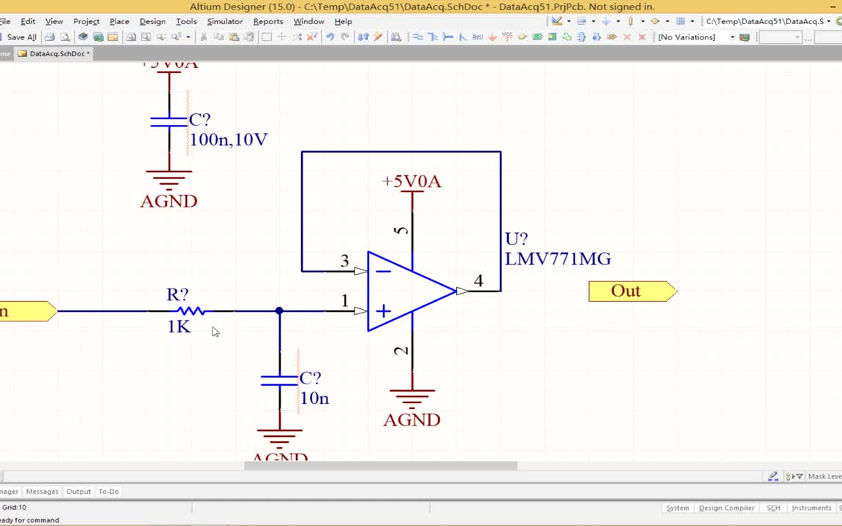Click the Mask Level control at bottom right
This screenshot has height=526, width=842.
tap(824, 476)
